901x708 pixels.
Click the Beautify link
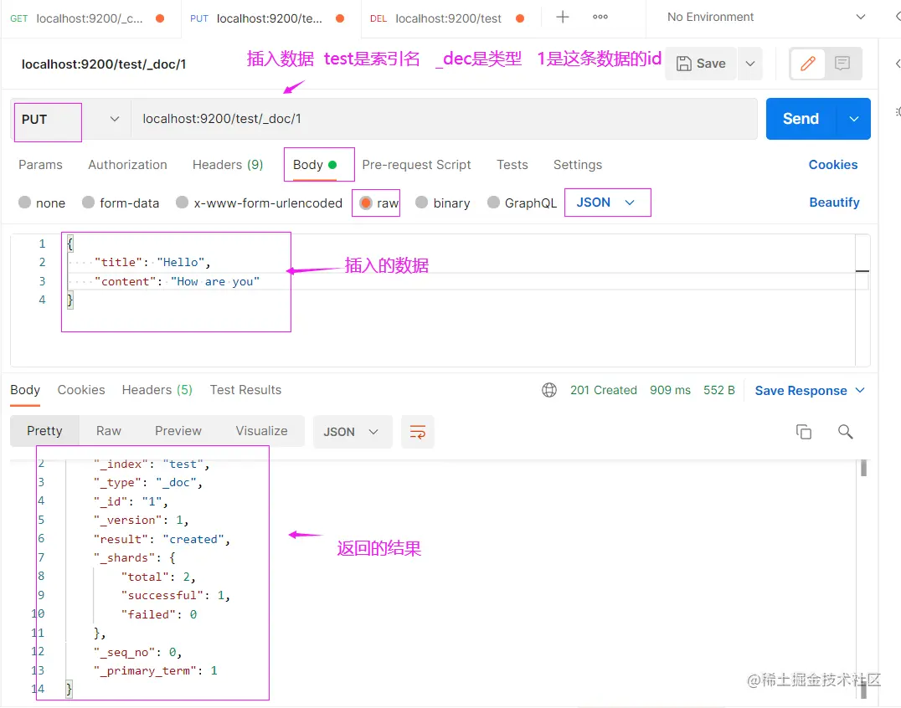pos(834,203)
